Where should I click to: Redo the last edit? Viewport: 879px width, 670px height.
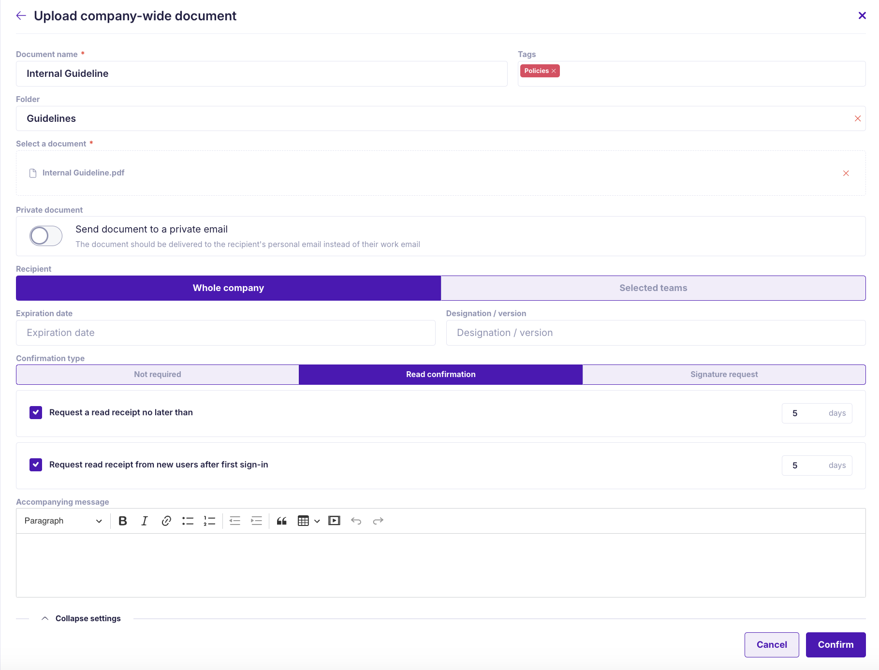coord(378,521)
